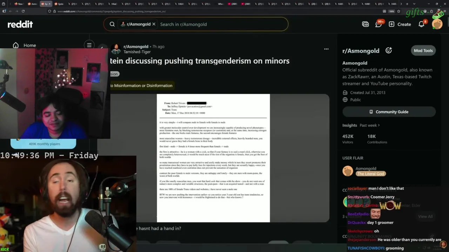Open Reddit chat with 99+ badge
449x252 pixels.
pyautogui.click(x=378, y=24)
